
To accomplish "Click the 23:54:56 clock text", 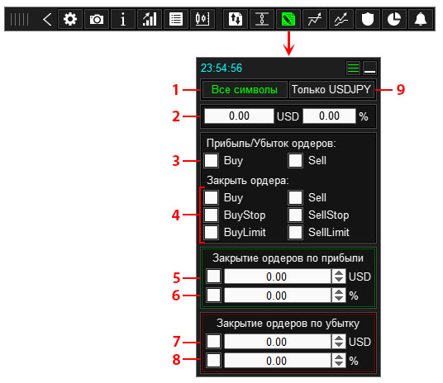I will [x=221, y=68].
